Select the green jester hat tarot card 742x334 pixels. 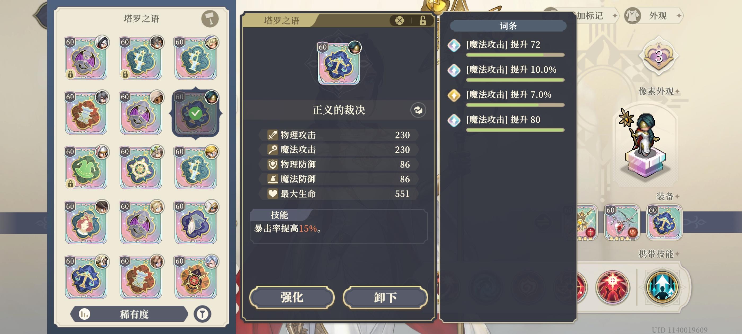point(86,168)
